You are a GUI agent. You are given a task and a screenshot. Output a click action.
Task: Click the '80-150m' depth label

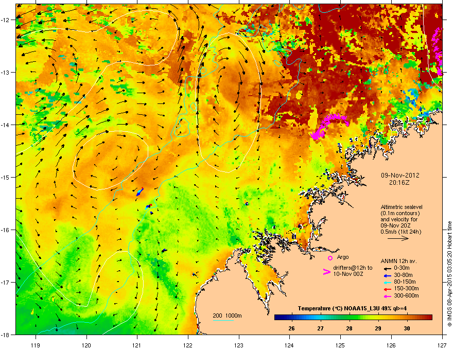pos(405,282)
